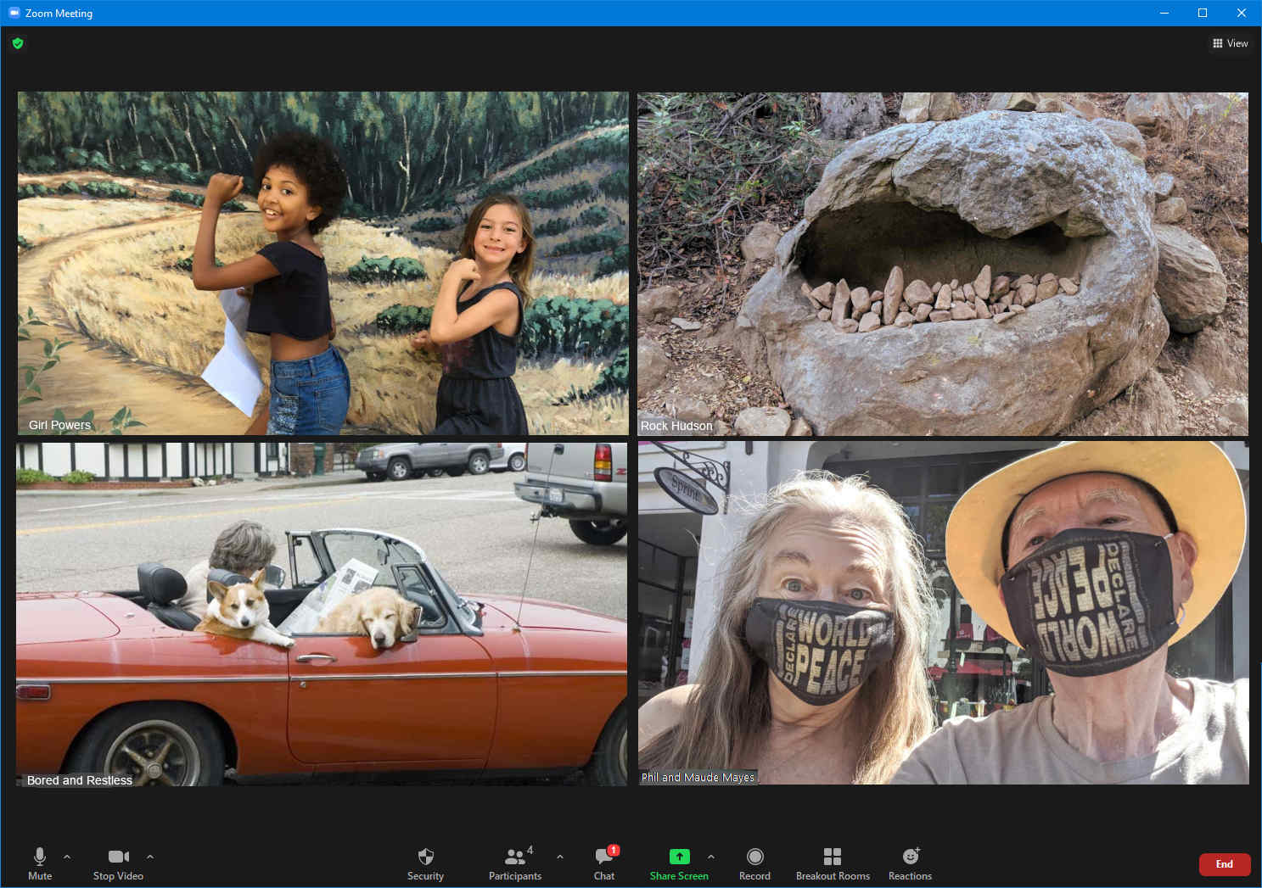Select the Rock Hudson video tile
Screen dimensions: 1262x888
[943, 263]
